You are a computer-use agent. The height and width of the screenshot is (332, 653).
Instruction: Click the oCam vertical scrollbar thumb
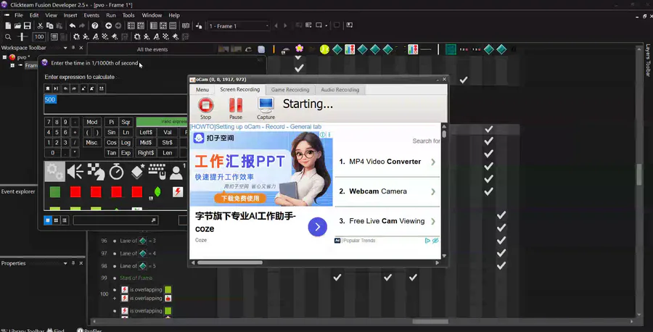point(444,134)
